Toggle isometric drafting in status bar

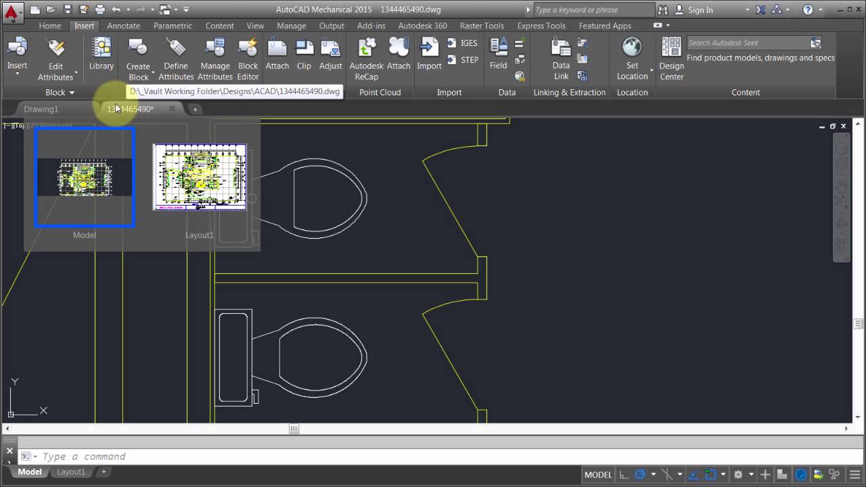pyautogui.click(x=666, y=475)
